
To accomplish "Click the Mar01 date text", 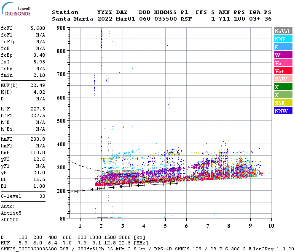I will (x=126, y=19).
